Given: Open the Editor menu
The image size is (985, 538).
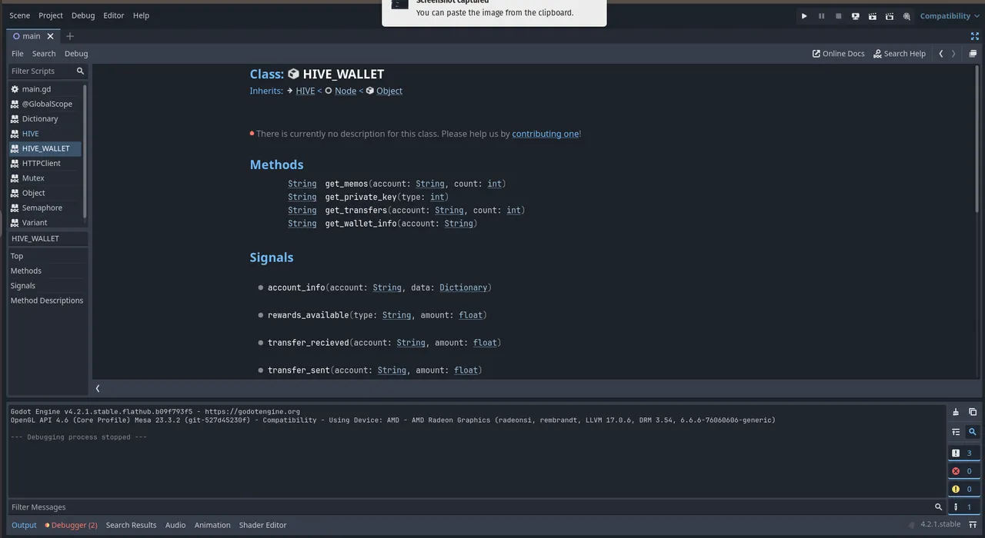Looking at the screenshot, I should click(114, 15).
